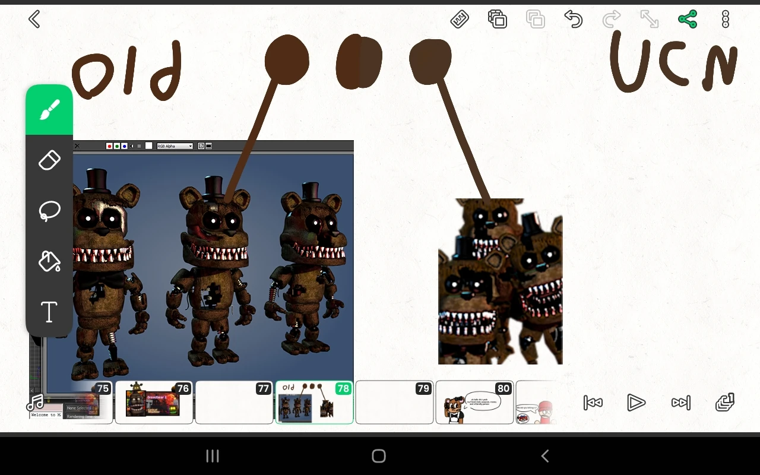Open the three-dot overflow menu
This screenshot has width=760, height=475.
point(725,20)
